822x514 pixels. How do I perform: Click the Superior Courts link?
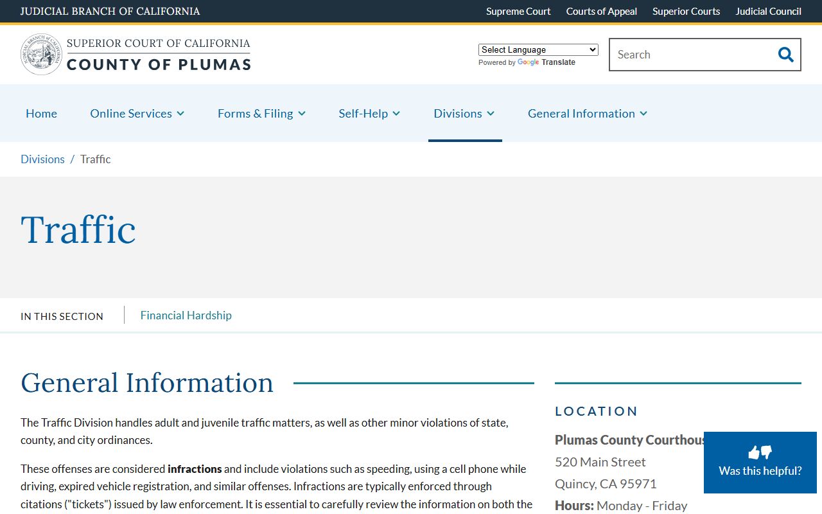point(686,11)
